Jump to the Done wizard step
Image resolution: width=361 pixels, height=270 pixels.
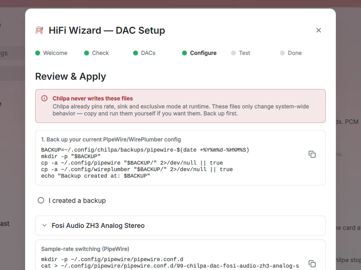click(x=295, y=53)
